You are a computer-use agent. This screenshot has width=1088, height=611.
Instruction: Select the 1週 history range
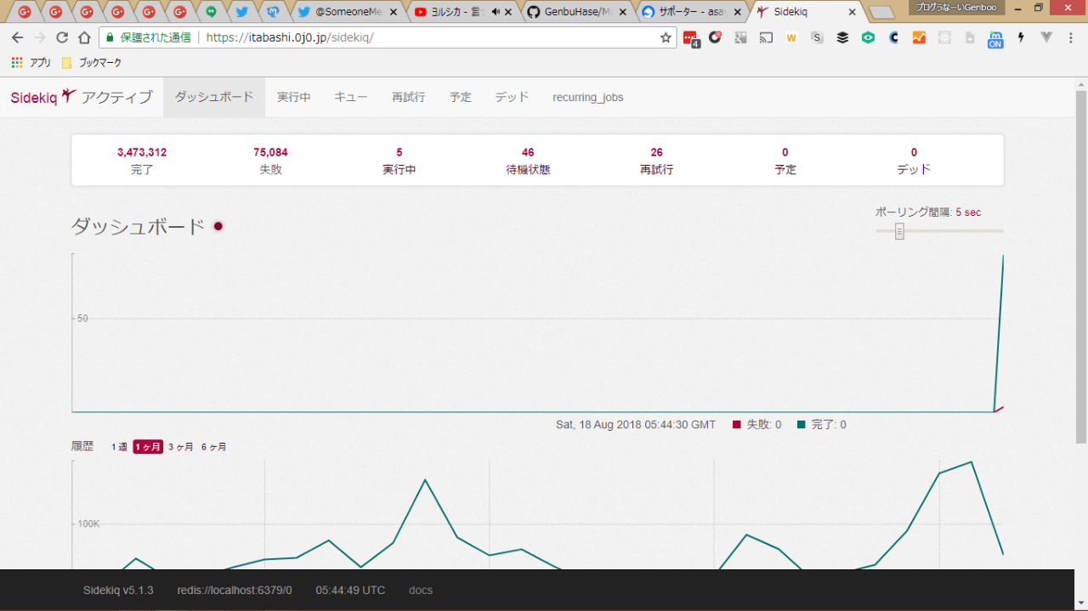click(x=119, y=447)
